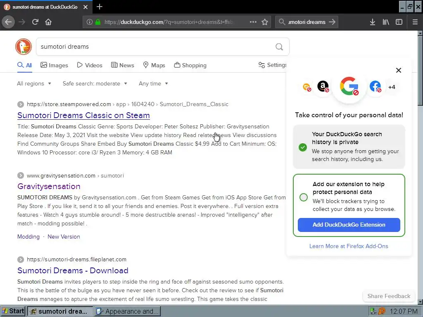Switch to the Images tab
This screenshot has height=317, width=423.
[x=54, y=65]
